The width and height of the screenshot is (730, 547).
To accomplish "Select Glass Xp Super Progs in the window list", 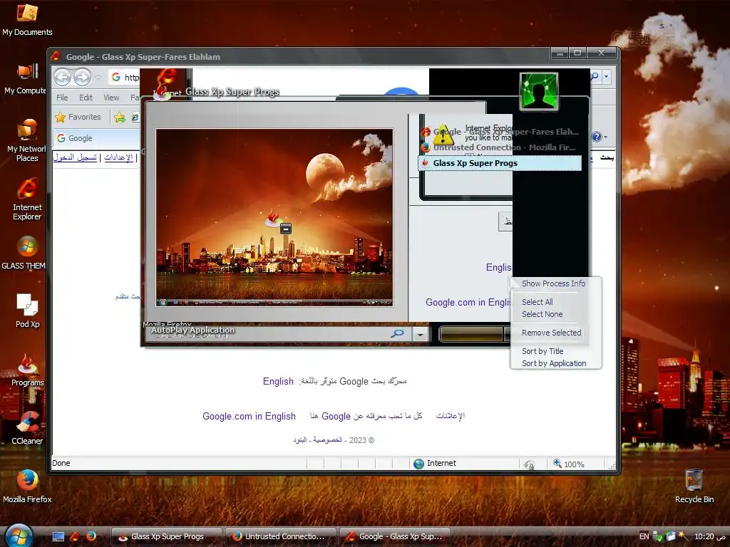I will pos(500,163).
